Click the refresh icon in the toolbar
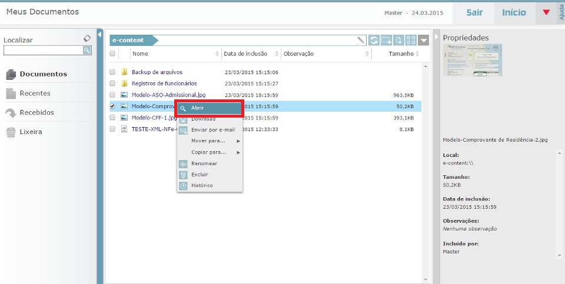 pos(374,40)
